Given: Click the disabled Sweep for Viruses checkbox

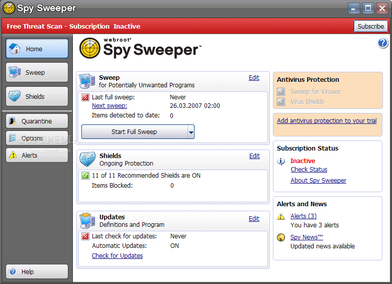Looking at the screenshot, I should point(281,92).
